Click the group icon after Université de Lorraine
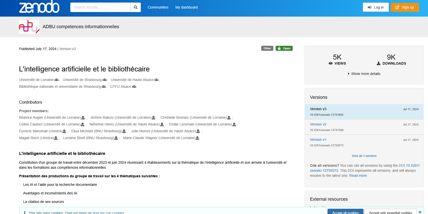Viewport: 428px width, 214px height. click(56, 80)
